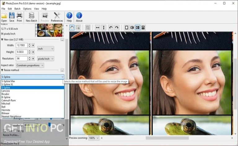Choose Mitchell resize method

tap(33, 104)
